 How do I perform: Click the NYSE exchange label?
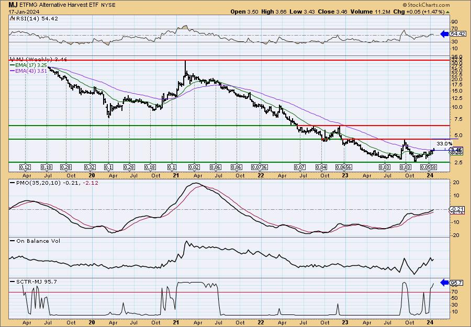(x=108, y=5)
